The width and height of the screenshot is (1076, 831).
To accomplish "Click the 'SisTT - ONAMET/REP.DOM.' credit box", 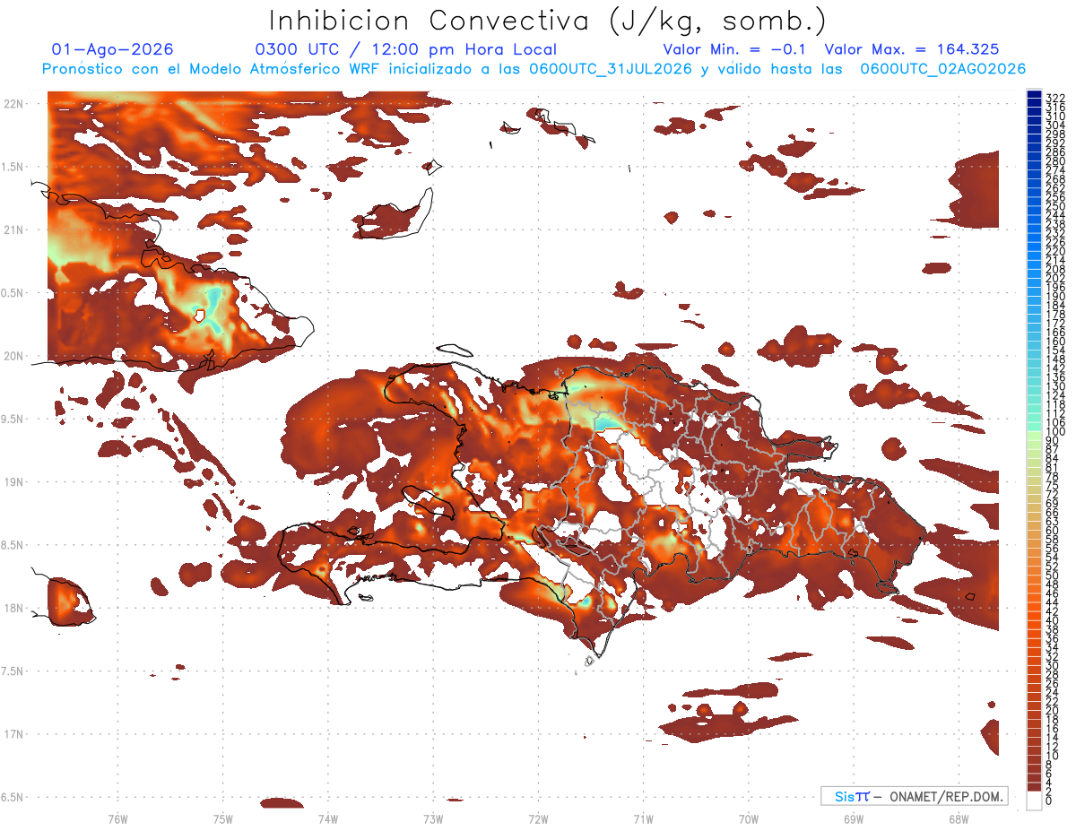I will 914,796.
